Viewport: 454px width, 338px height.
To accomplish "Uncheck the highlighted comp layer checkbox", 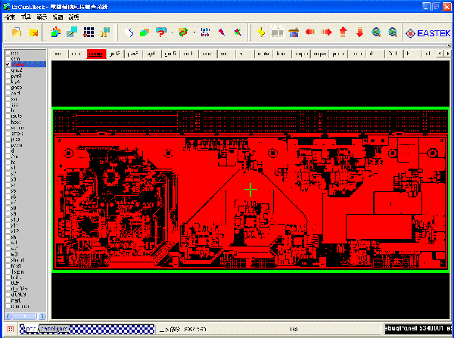I will coord(8,64).
